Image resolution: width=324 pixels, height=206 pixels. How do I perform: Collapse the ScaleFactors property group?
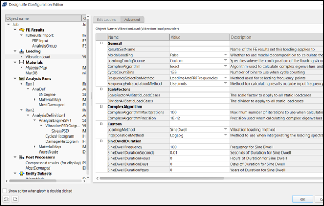pos(101,89)
